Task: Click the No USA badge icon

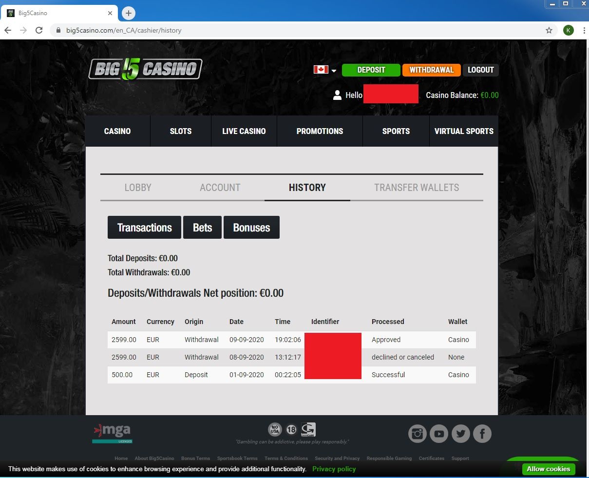Action: [x=275, y=429]
